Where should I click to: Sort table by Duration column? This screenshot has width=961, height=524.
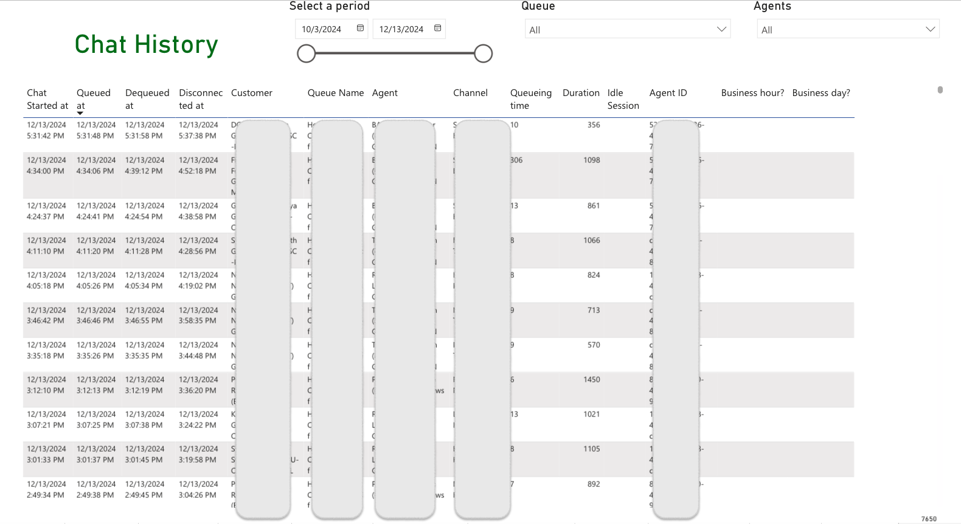(581, 93)
